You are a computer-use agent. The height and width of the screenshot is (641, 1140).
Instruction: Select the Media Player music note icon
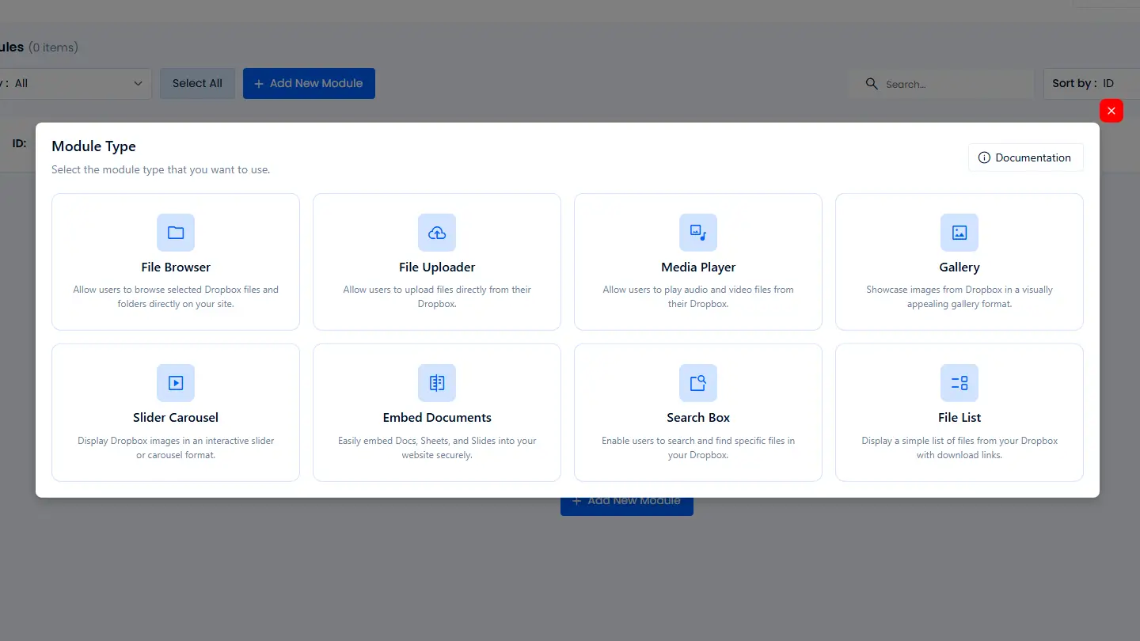tap(697, 232)
